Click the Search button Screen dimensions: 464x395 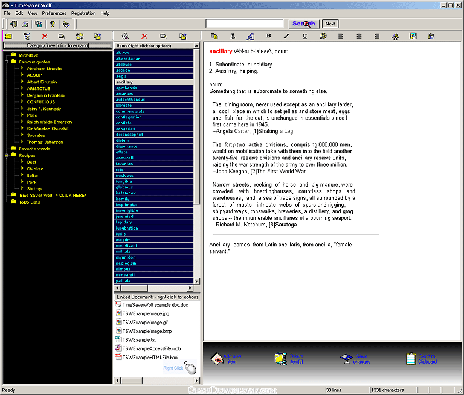304,24
